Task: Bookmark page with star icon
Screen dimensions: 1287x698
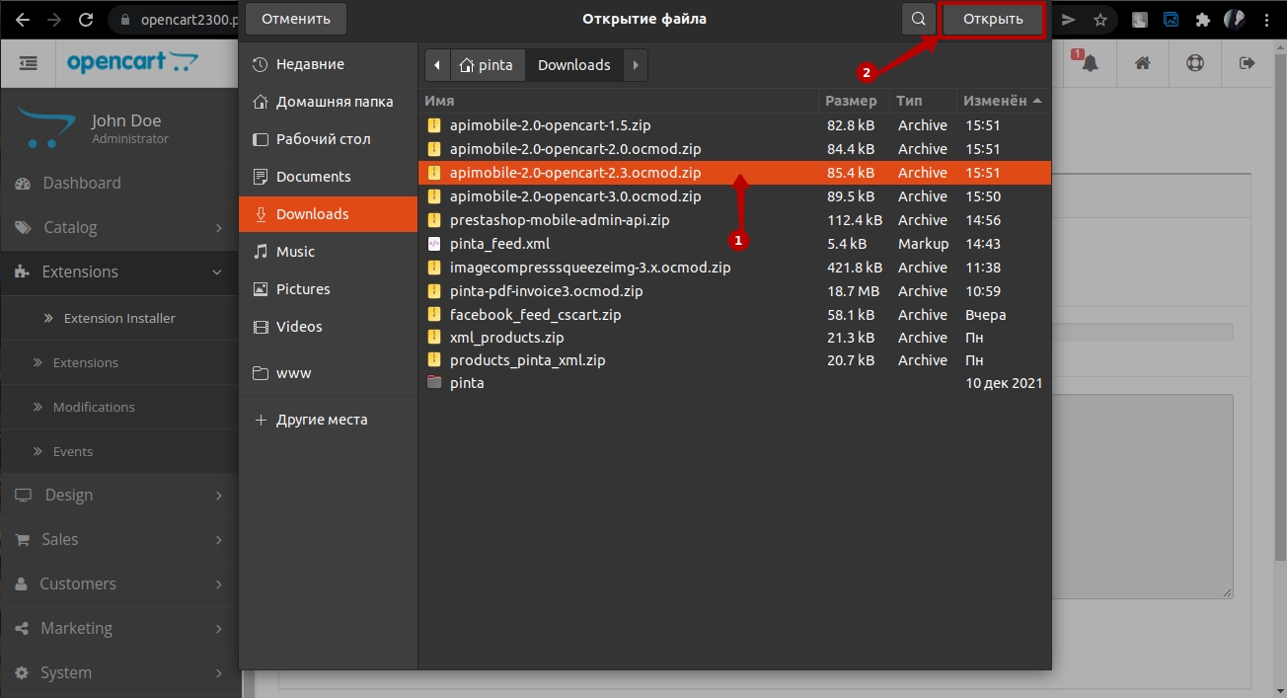Action: 1099,19
